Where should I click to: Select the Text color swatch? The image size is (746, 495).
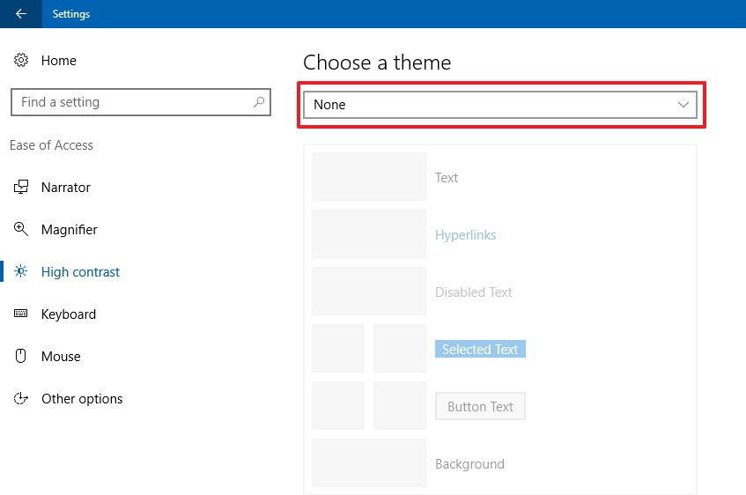pyautogui.click(x=368, y=177)
